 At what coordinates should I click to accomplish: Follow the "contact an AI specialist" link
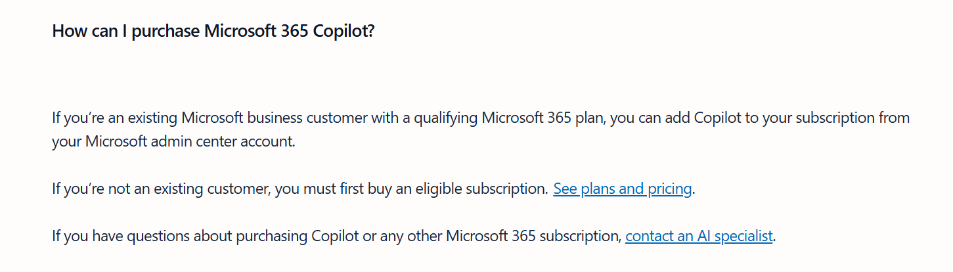699,236
